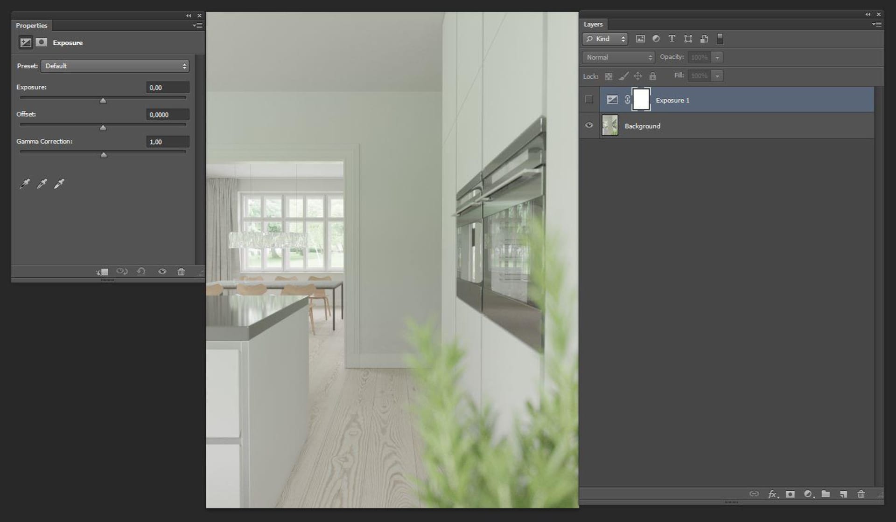This screenshot has height=522, width=896.
Task: Select the Layers tab
Action: [x=593, y=24]
